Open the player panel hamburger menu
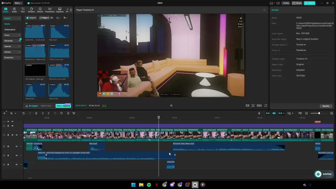 (x=264, y=10)
